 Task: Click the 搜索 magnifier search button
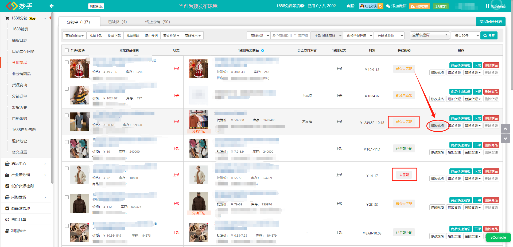(489, 35)
